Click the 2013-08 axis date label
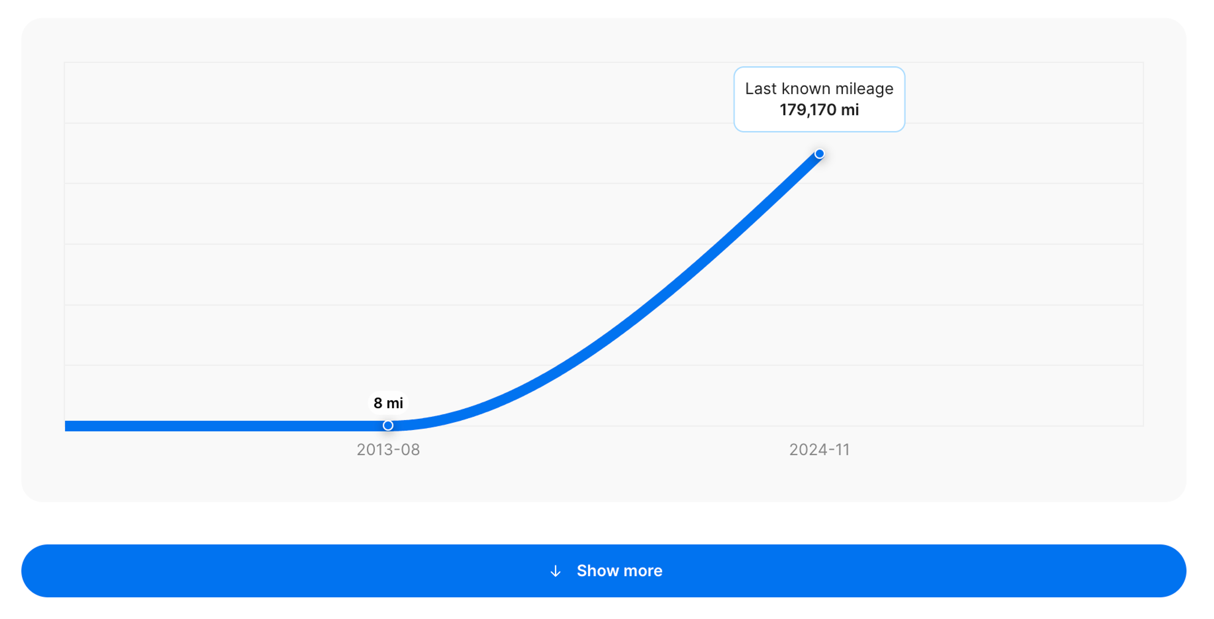Image resolution: width=1214 pixels, height=619 pixels. (388, 449)
